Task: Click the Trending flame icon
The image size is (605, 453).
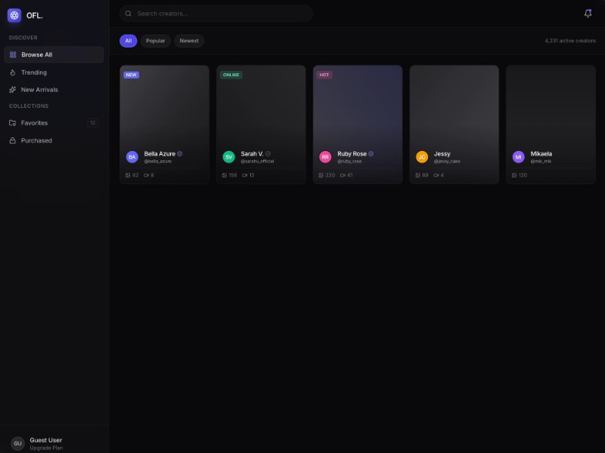Action: (x=13, y=72)
